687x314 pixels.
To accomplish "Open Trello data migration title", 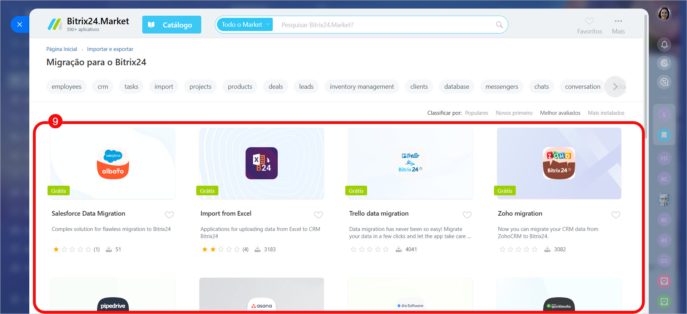I will click(x=379, y=213).
